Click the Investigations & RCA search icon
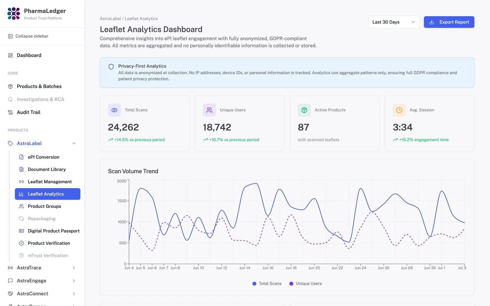 (10, 99)
